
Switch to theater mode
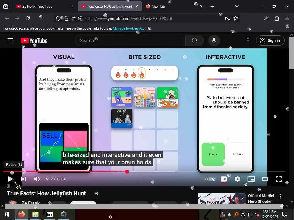pyautogui.click(x=265, y=179)
